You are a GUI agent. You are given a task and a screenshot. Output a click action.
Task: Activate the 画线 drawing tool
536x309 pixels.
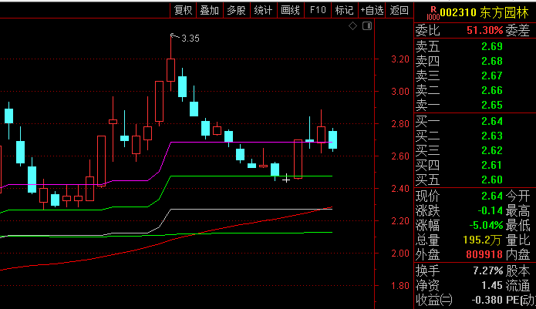tap(290, 10)
